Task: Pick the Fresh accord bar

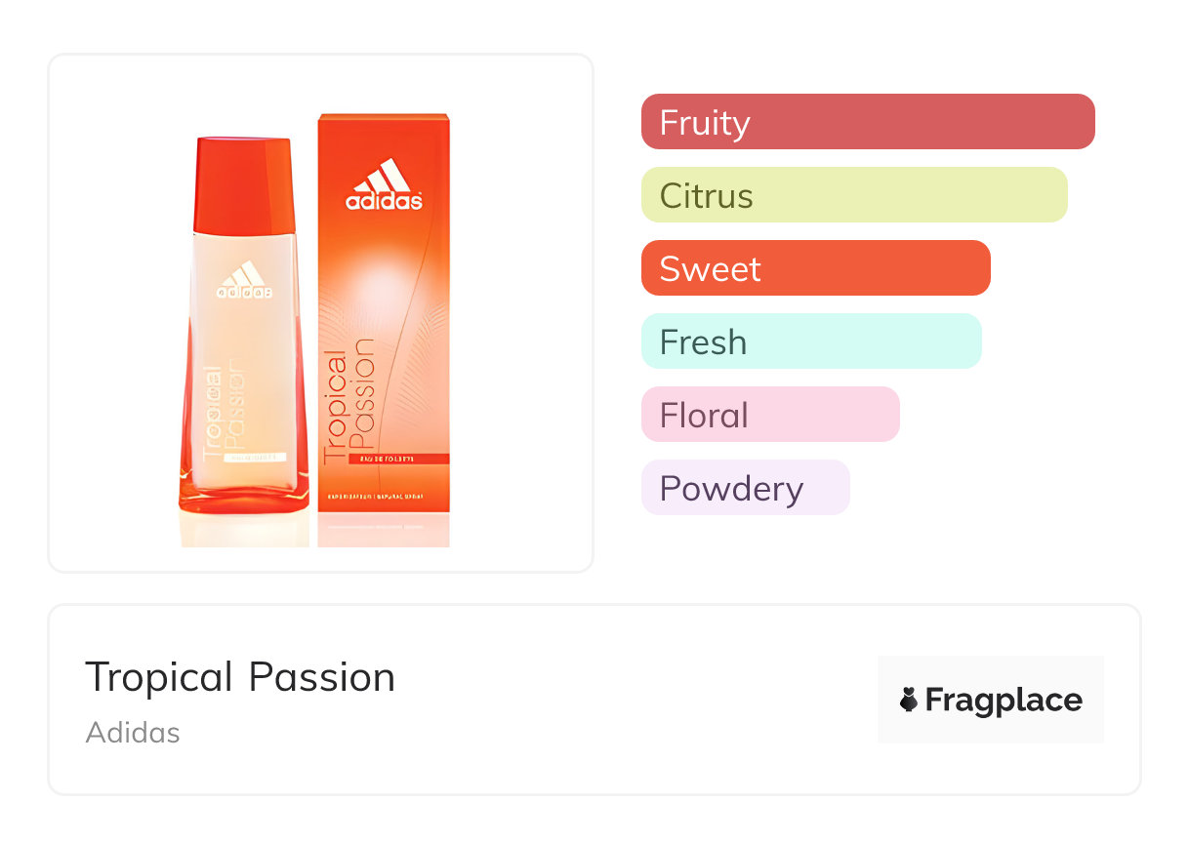Action: (x=811, y=341)
